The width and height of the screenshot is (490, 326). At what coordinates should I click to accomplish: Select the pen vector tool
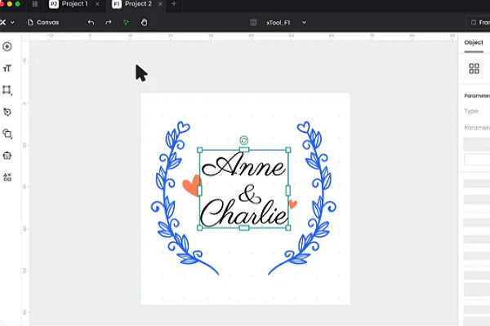coord(7,112)
